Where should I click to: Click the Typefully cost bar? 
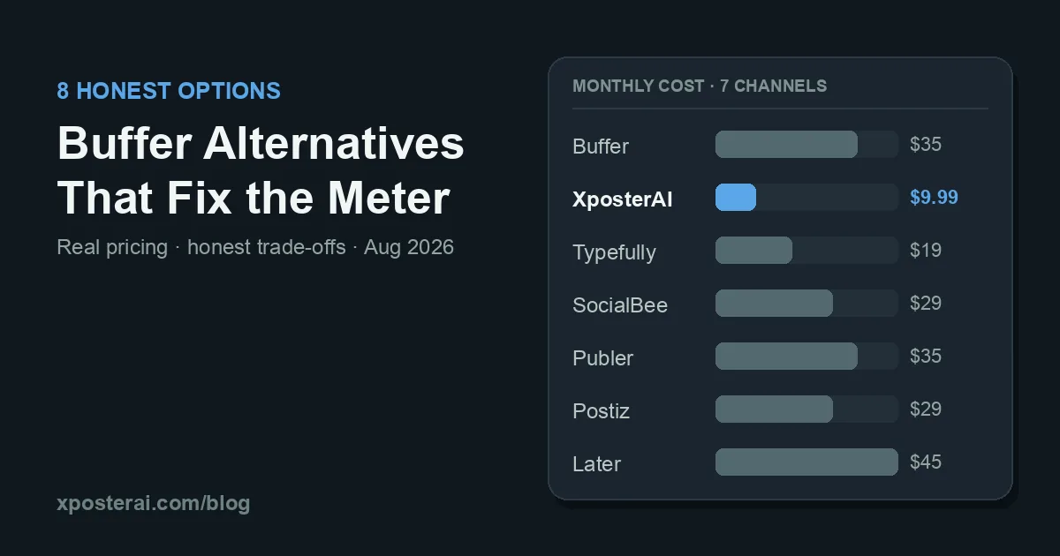click(753, 250)
